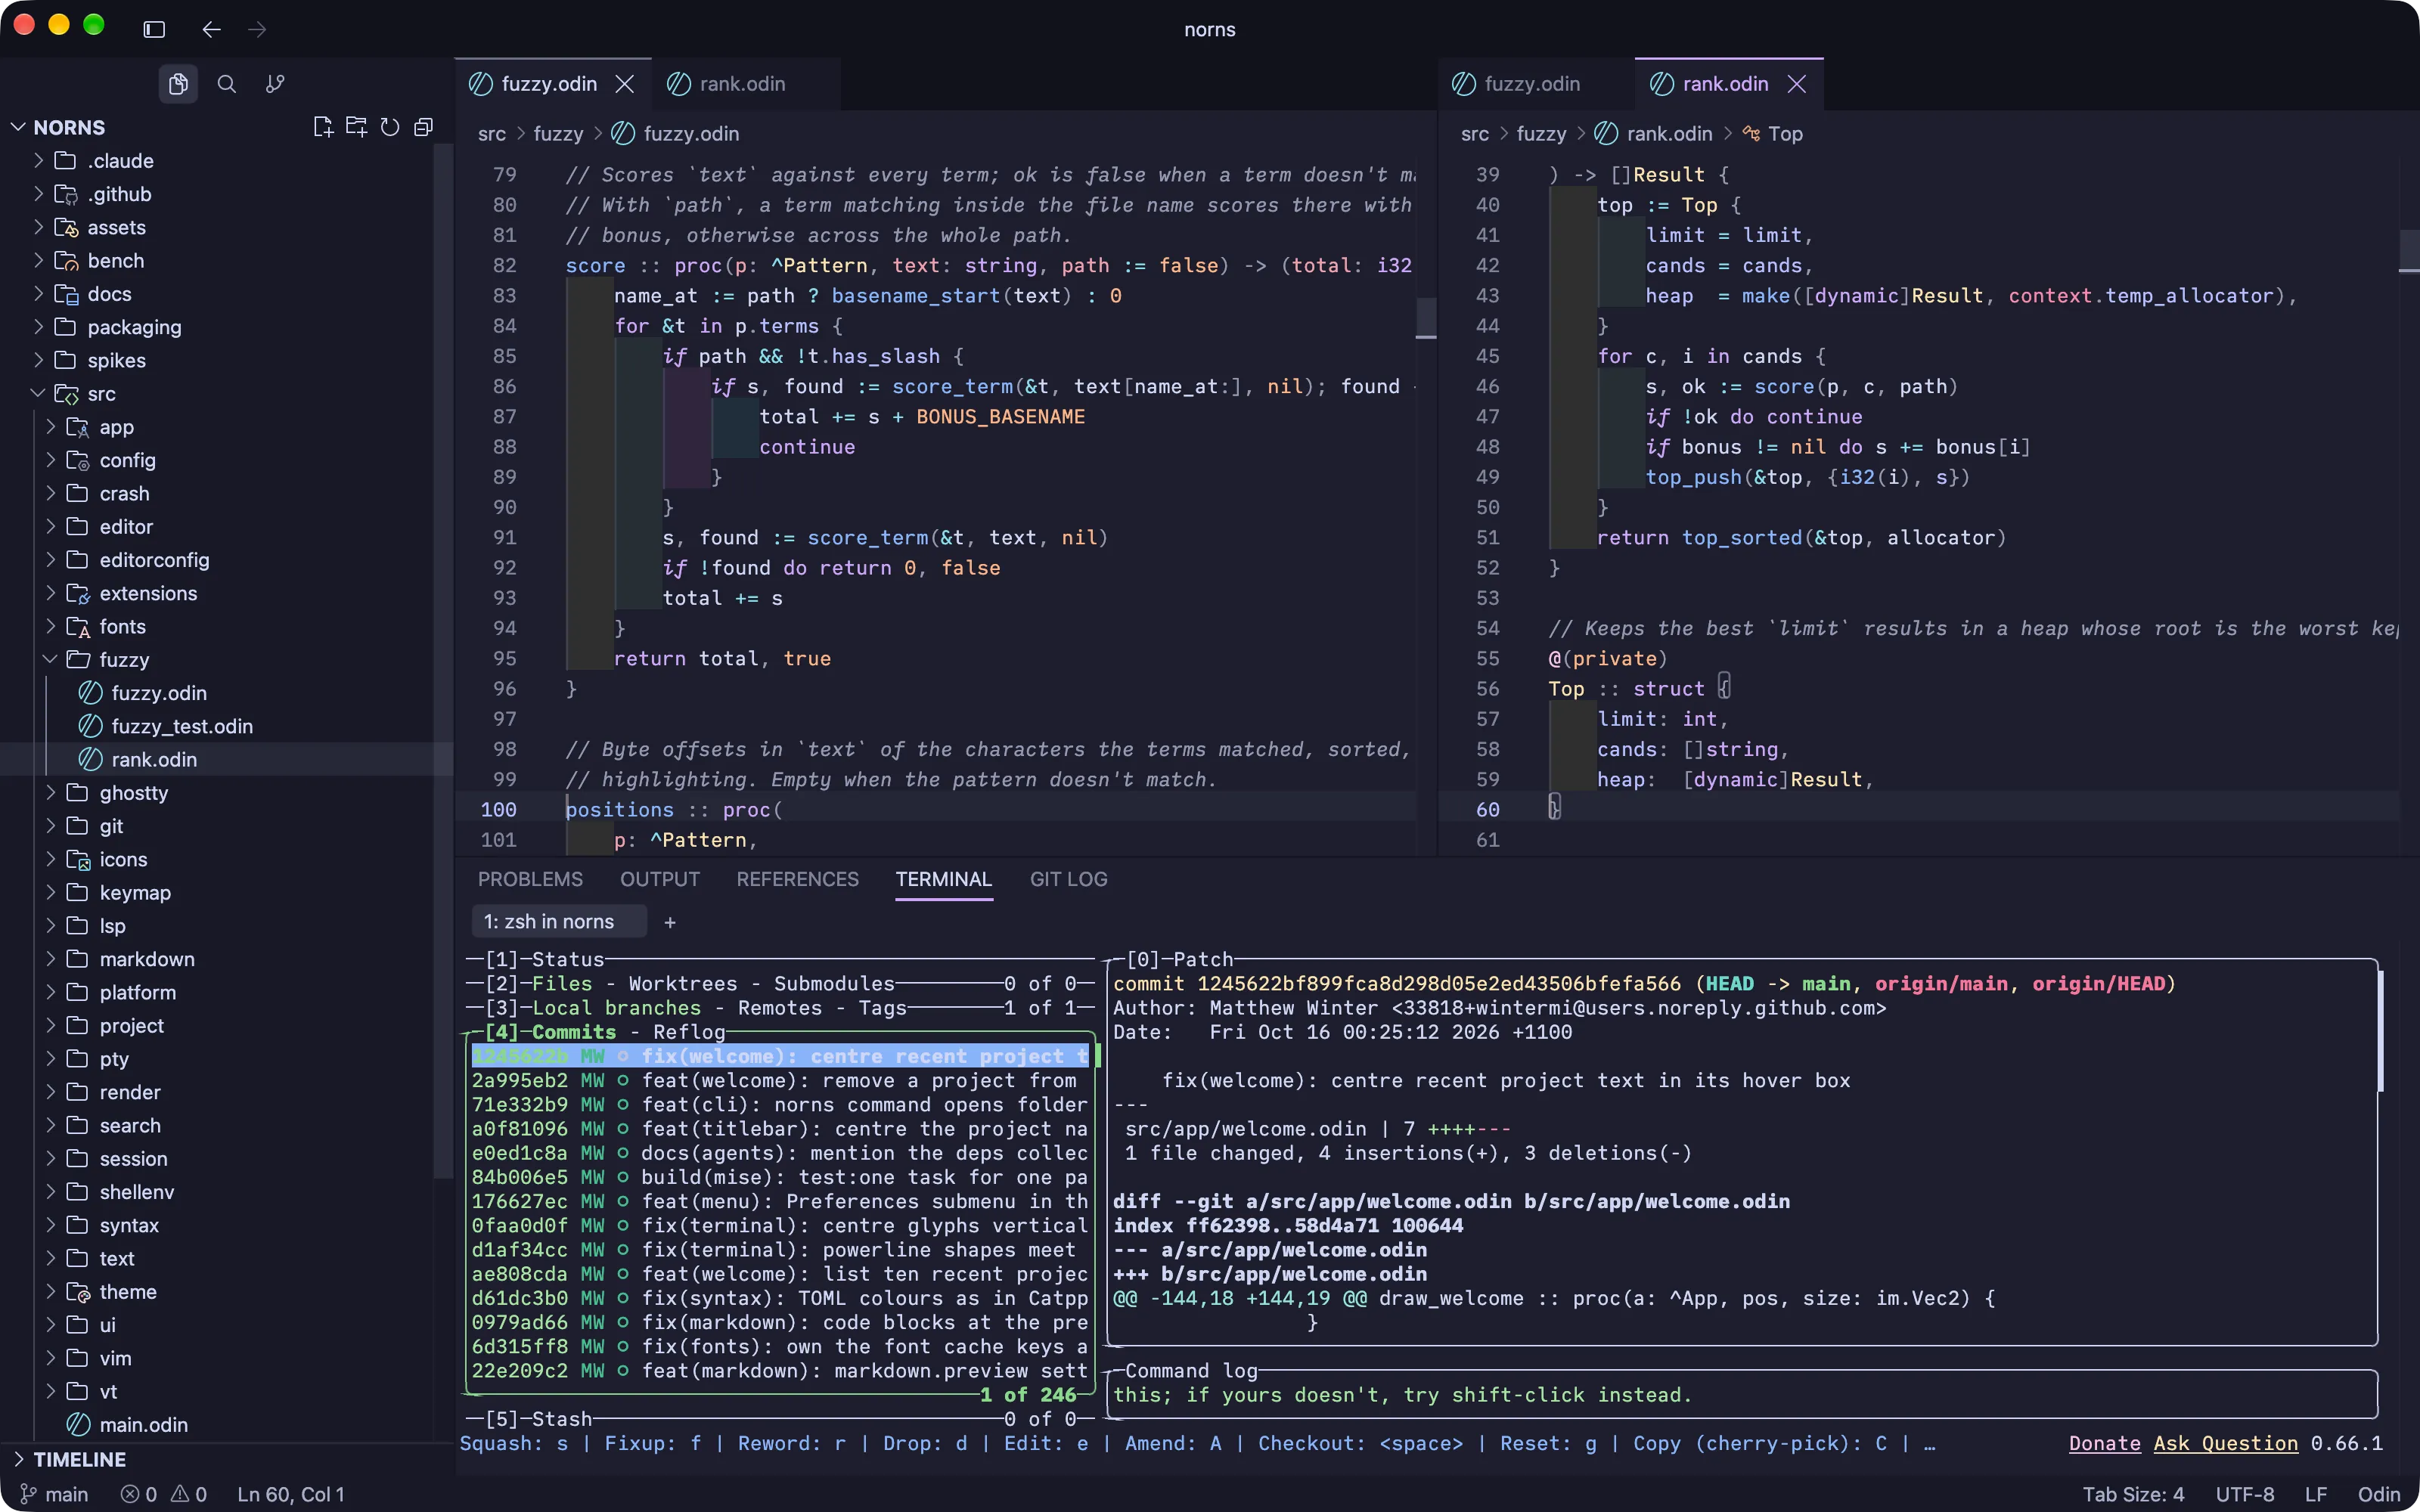Collapse all folders in explorer
Viewport: 2420px width, 1512px height.
pos(424,127)
